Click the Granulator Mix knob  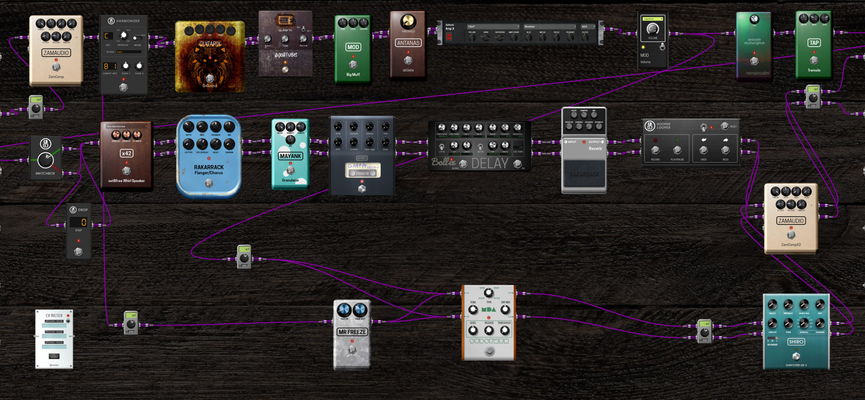pos(291,140)
